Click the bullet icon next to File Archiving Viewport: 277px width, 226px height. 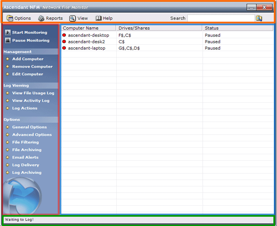pos(7,150)
